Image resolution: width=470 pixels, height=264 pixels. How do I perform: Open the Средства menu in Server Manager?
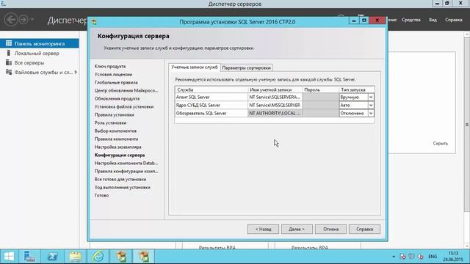411,20
